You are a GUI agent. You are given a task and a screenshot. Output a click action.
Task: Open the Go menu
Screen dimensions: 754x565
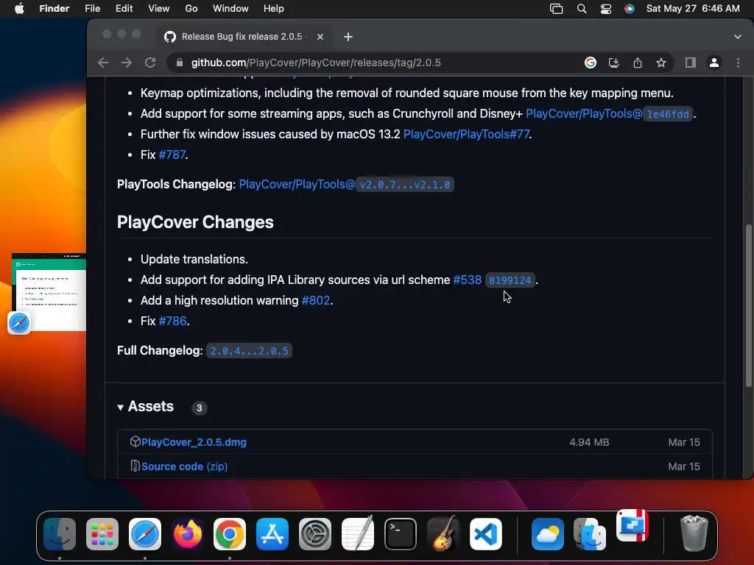click(191, 9)
